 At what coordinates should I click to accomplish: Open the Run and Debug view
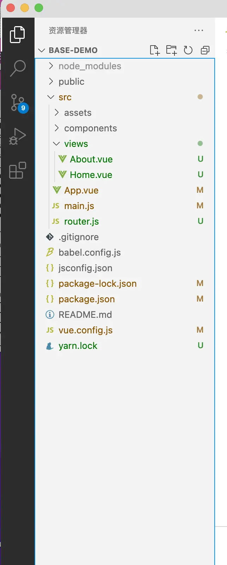(18, 137)
